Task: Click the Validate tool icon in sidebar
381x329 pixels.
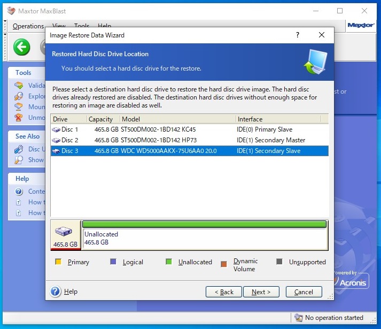Action: [x=19, y=86]
